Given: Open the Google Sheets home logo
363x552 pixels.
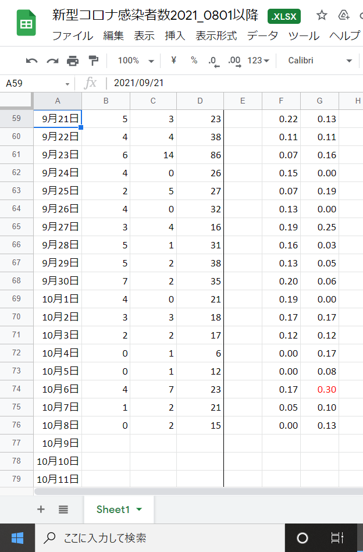Looking at the screenshot, I should [x=26, y=23].
